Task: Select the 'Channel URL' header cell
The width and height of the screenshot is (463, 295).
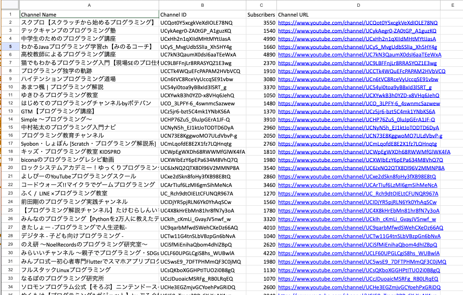Action: pyautogui.click(x=358, y=14)
